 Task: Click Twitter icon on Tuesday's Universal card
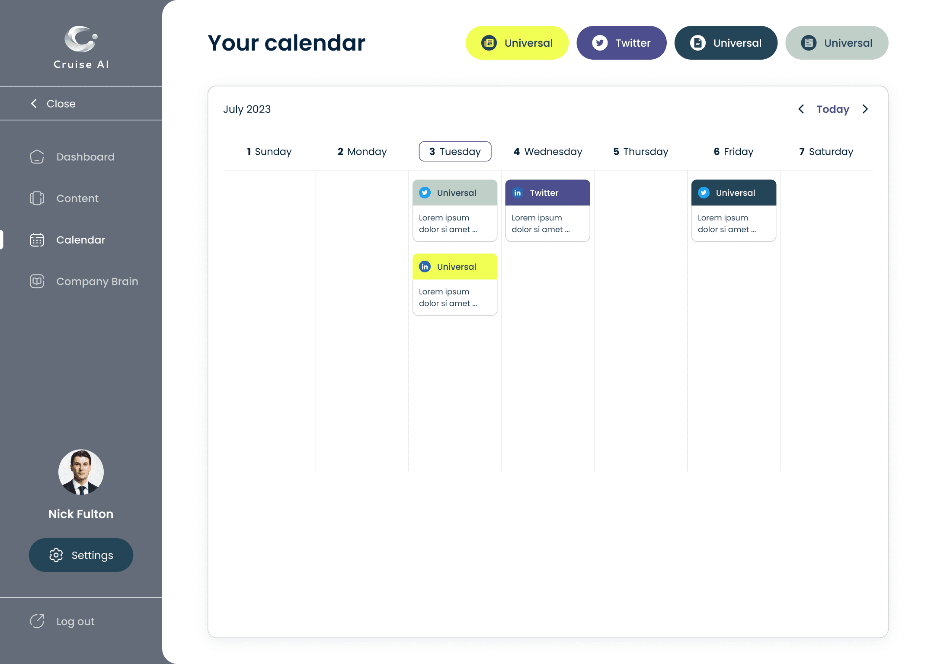425,193
